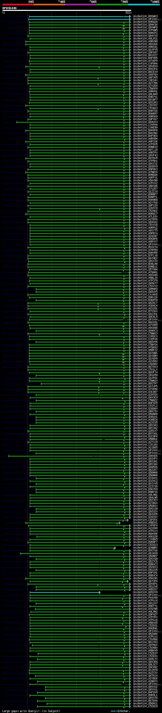Open hit UniRef100_Q84K36
162x713 pixels.
click(145, 25)
